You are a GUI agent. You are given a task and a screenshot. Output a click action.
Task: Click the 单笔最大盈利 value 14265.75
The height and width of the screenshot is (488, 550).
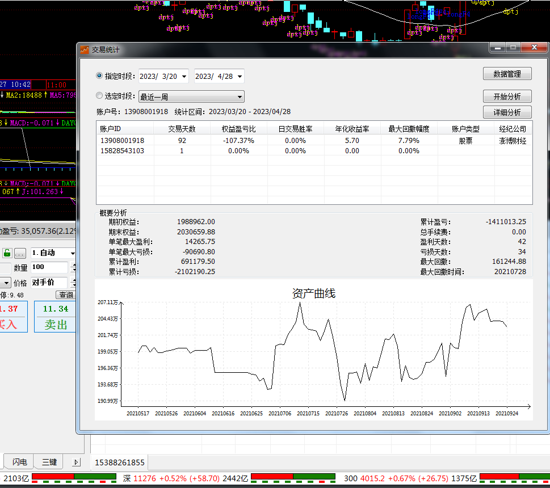tap(200, 242)
